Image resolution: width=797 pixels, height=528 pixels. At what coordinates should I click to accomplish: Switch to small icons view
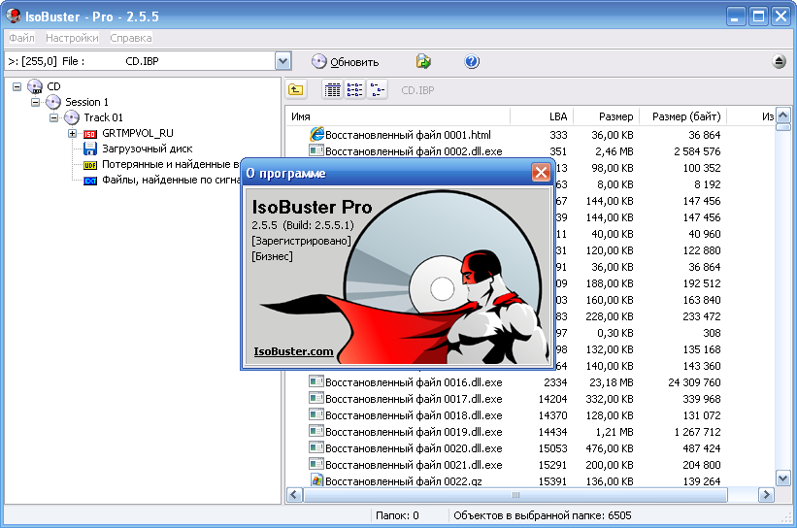pyautogui.click(x=354, y=90)
